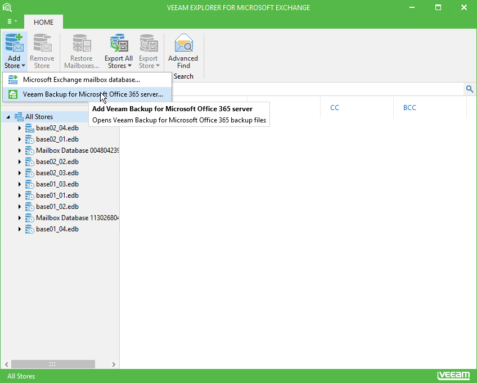Click the base01_04.edb database icon
The width and height of the screenshot is (477, 383).
pyautogui.click(x=29, y=229)
